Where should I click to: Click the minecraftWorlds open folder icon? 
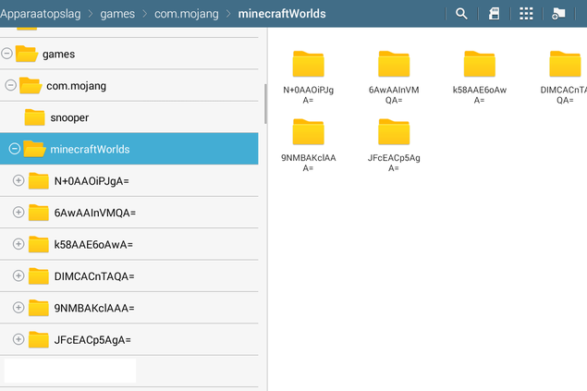click(x=34, y=149)
